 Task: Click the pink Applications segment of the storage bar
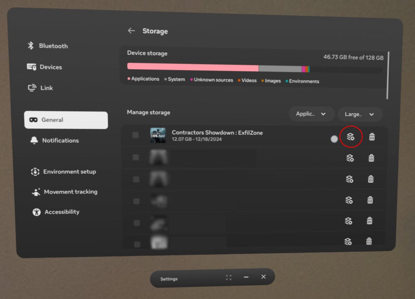click(x=193, y=67)
